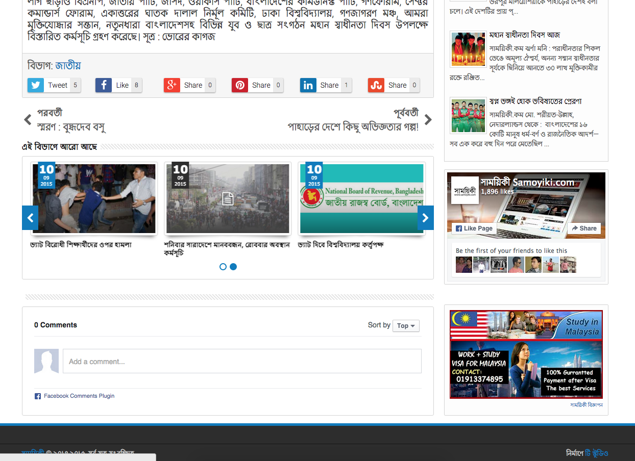Screen dimensions: 635x461
Task: Click last friend avatar in Facebook widget
Action: (568, 265)
